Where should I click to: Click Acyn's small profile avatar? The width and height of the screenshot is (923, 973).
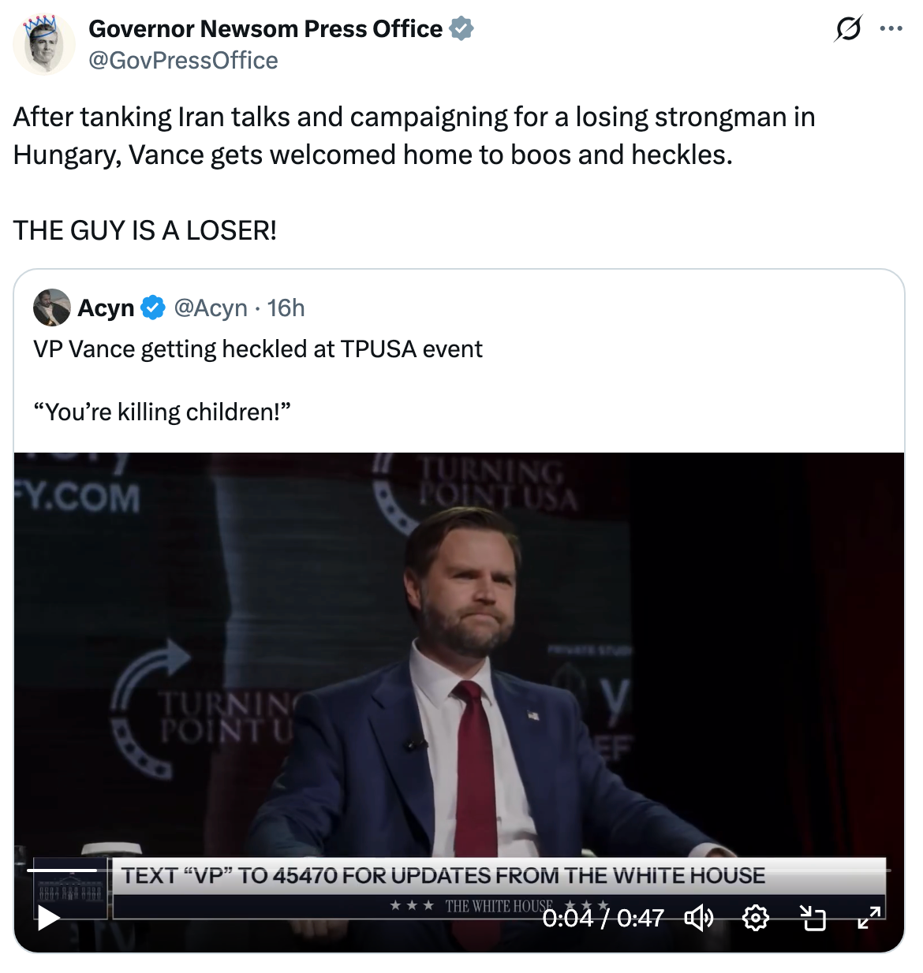[51, 308]
